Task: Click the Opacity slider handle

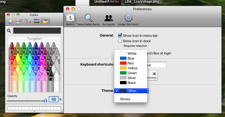Action: click(x=46, y=100)
